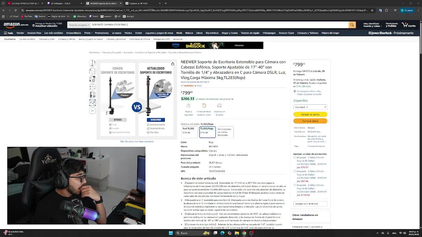This screenshot has height=237, width=422.
Task: Open the Windows Start menu
Action: coord(170,233)
